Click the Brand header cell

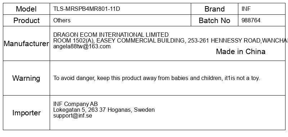pyautogui.click(x=215, y=9)
